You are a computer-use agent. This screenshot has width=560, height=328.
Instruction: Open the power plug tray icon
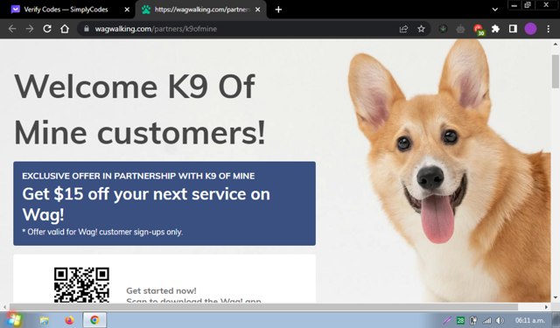point(473,320)
